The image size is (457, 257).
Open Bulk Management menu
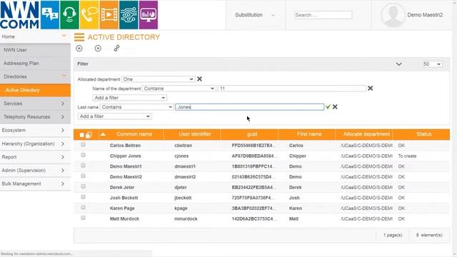click(35, 184)
